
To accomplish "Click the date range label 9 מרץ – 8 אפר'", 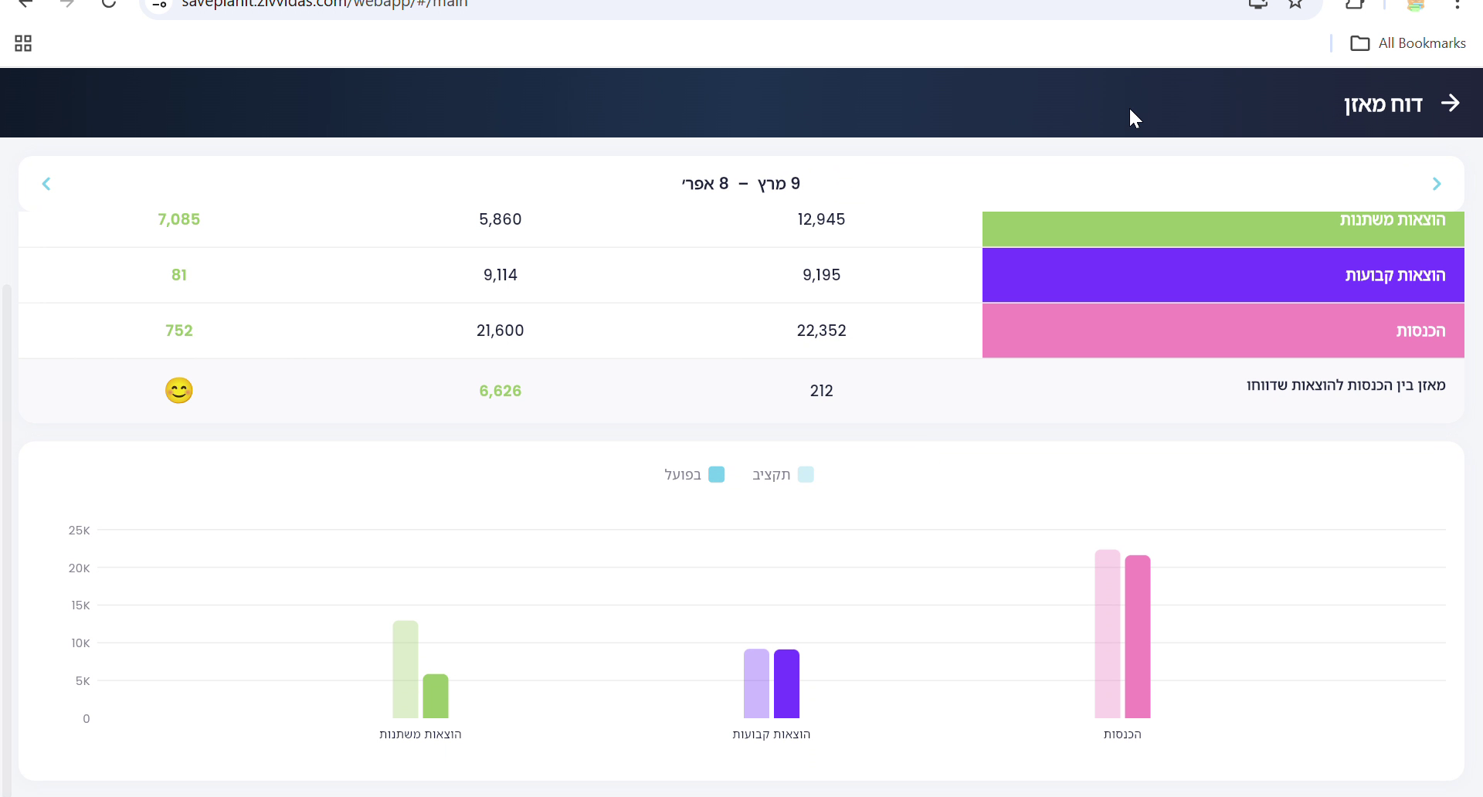I will 741,184.
